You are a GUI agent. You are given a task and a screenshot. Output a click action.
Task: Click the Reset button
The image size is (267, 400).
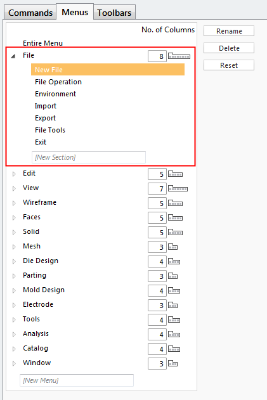click(x=229, y=65)
